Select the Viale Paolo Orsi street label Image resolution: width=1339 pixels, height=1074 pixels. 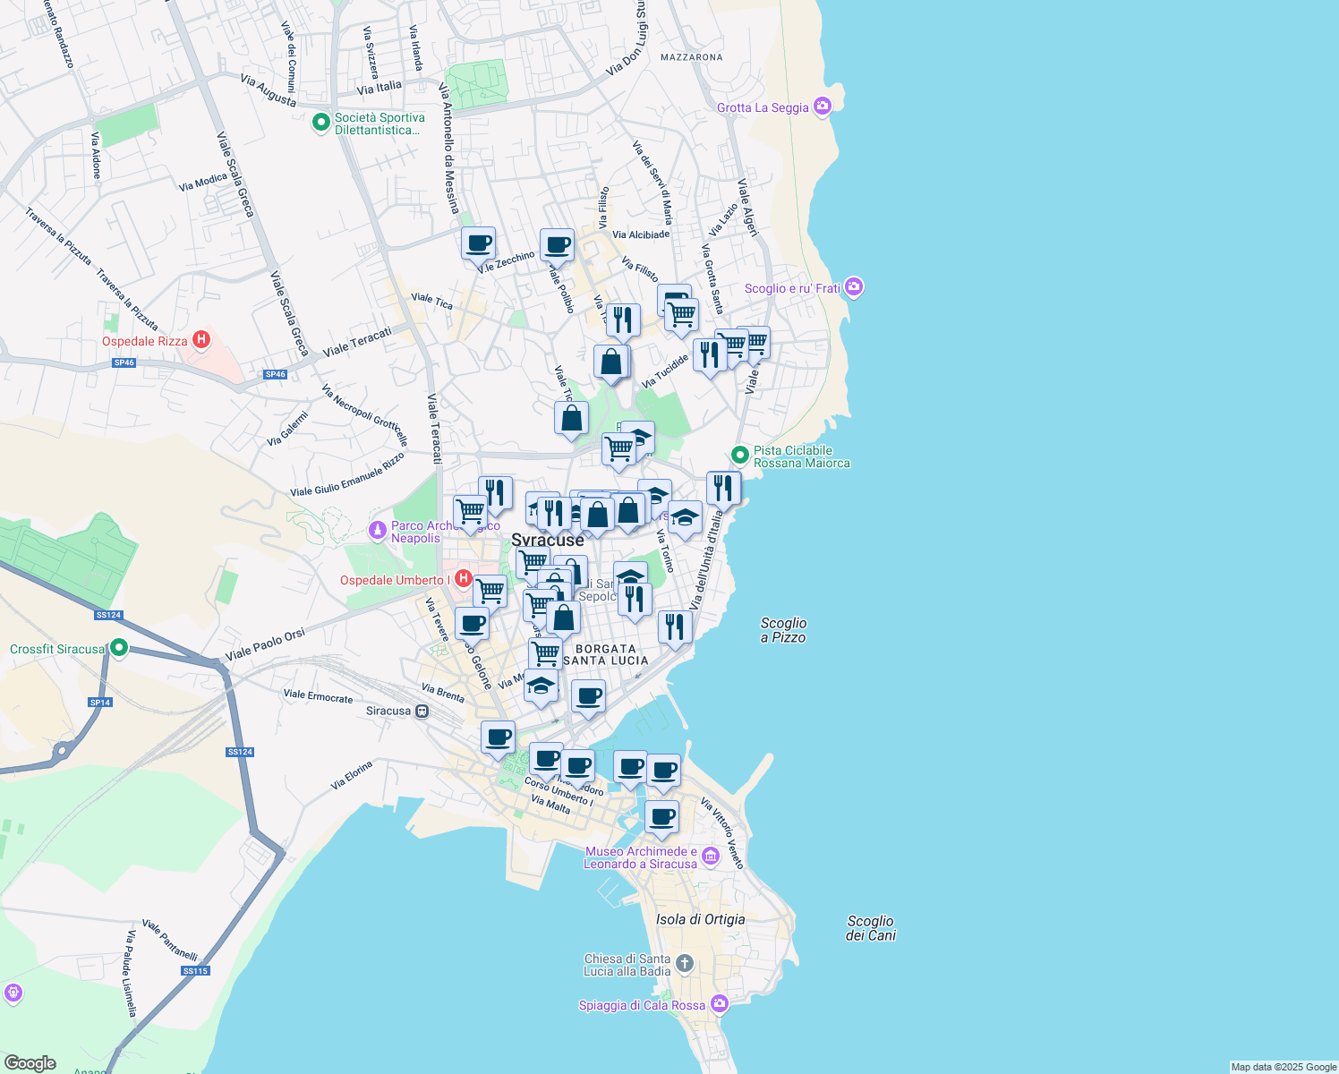pyautogui.click(x=265, y=644)
